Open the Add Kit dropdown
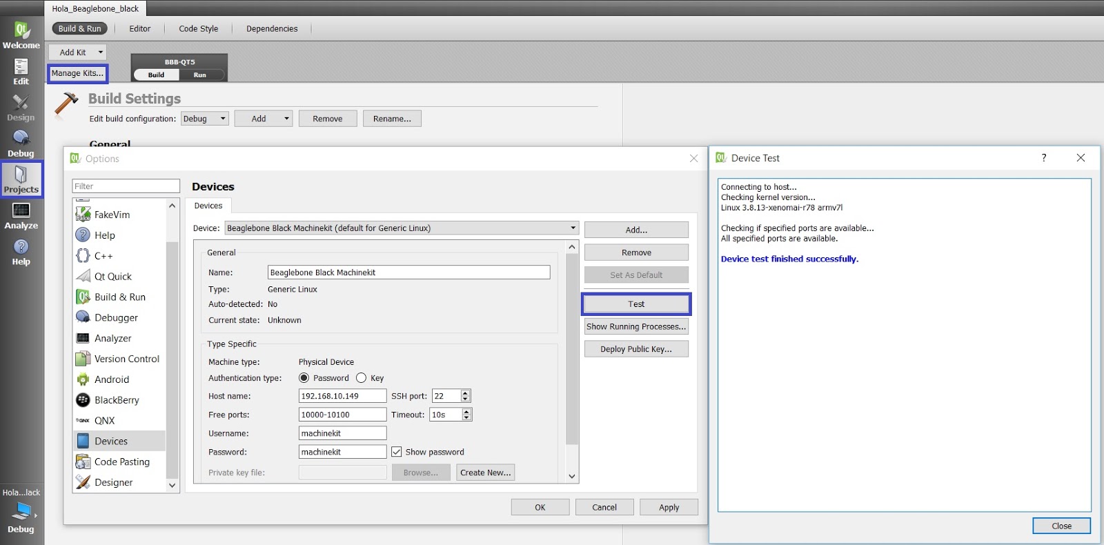This screenshot has height=545, width=1104. click(77, 52)
